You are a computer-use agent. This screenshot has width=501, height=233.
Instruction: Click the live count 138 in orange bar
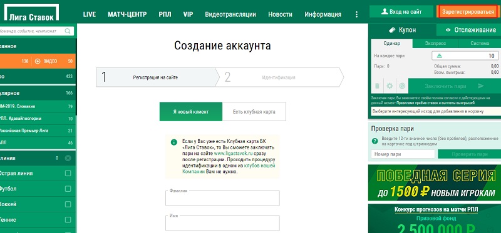click(25, 61)
